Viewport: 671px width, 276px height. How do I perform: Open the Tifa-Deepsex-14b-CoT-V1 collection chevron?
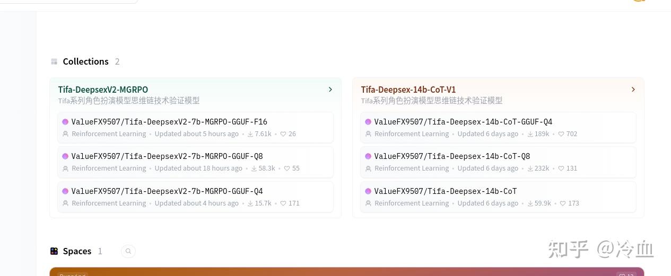pyautogui.click(x=633, y=90)
